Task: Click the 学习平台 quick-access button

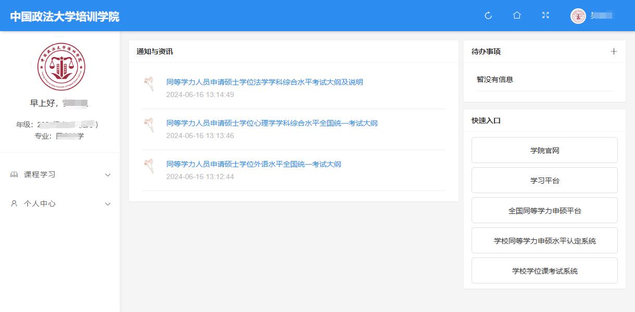Action: click(x=544, y=180)
